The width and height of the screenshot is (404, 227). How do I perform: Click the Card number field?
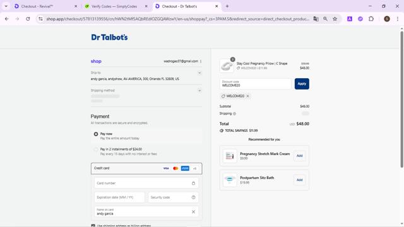[146, 183]
